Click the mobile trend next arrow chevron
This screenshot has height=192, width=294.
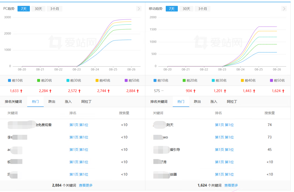point(284,9)
